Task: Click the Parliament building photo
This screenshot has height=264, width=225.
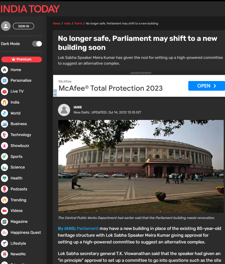Action: coord(141,166)
